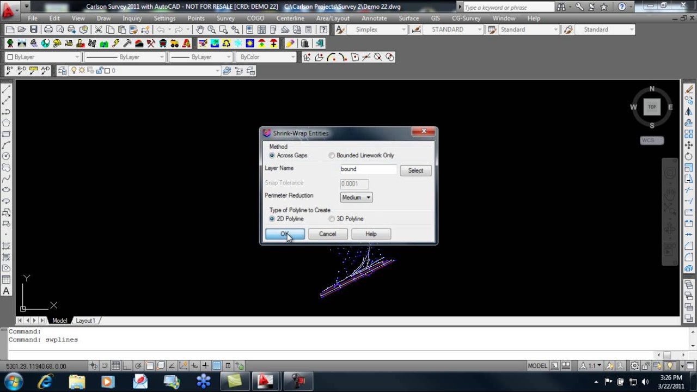This screenshot has width=697, height=392.
Task: Click the Infocenter search binoculars icon
Action: tap(563, 7)
